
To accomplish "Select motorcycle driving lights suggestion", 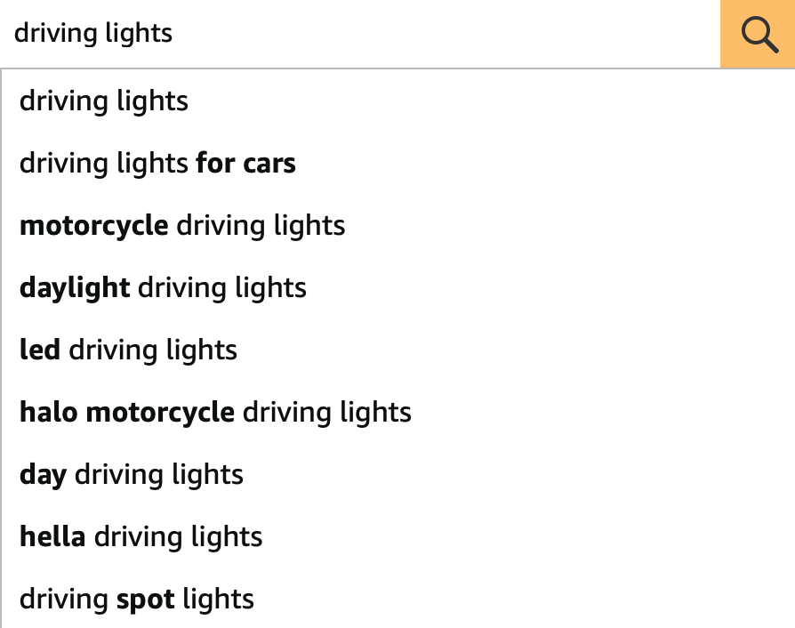I will 398,225.
